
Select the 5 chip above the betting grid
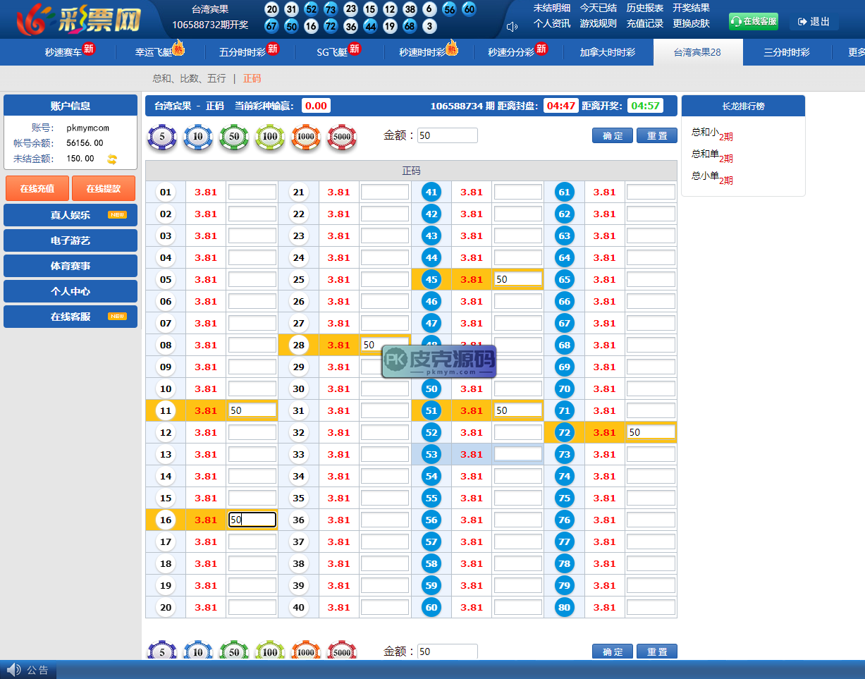162,137
